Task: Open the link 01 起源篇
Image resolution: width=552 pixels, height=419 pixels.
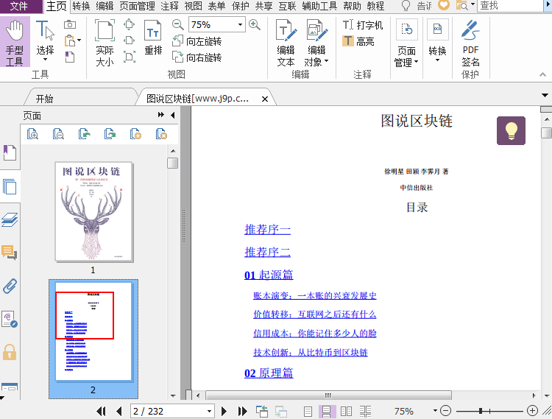Action: tap(269, 275)
